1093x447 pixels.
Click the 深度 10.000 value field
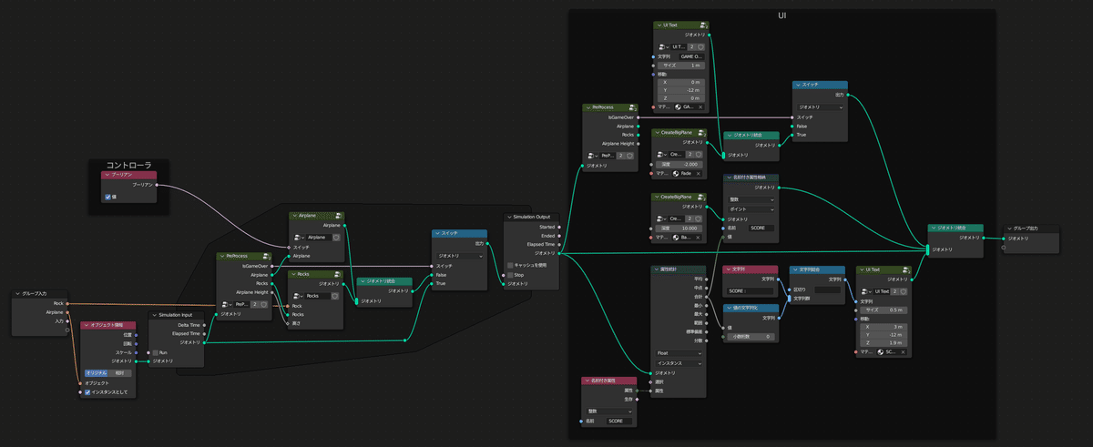pyautogui.click(x=679, y=229)
